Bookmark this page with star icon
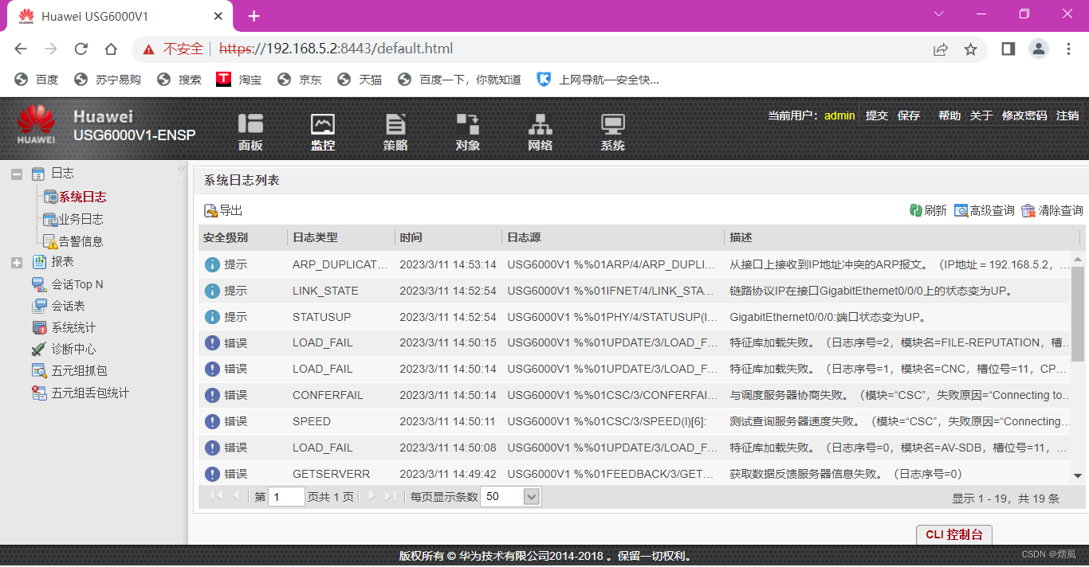 tap(970, 49)
